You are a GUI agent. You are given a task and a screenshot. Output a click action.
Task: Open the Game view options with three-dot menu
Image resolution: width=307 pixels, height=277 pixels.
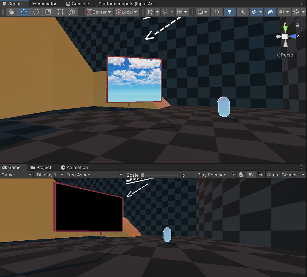pos(301,167)
